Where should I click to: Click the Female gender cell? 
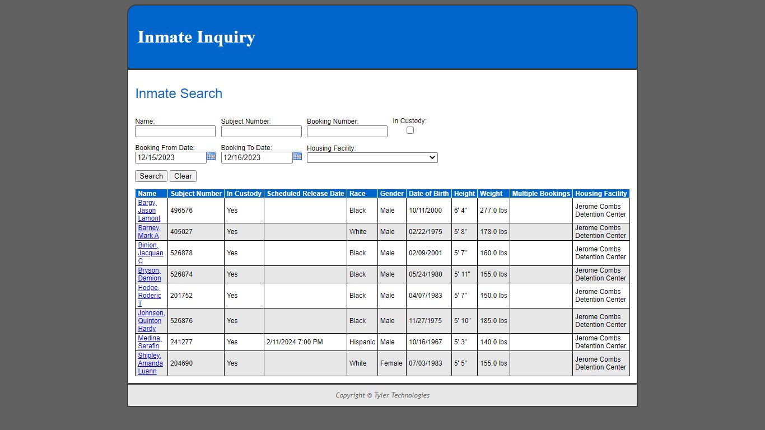point(392,363)
